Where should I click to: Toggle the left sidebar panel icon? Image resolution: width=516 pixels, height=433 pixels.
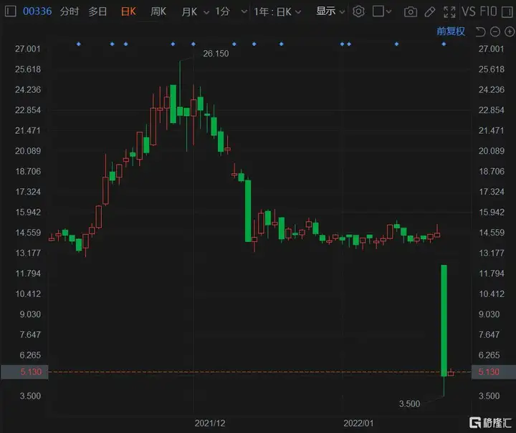tap(11, 11)
